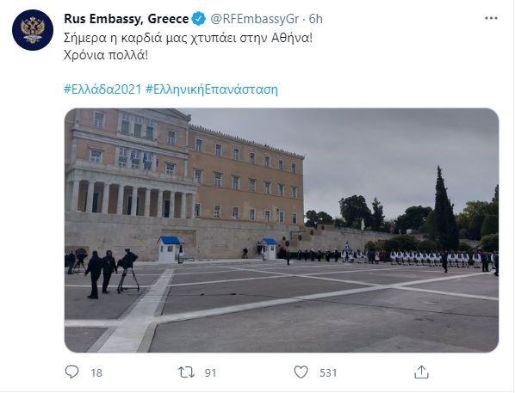Viewport: 515px width, 393px height.
Task: Open the #Ελλάδα2021 hashtag
Action: 102,89
